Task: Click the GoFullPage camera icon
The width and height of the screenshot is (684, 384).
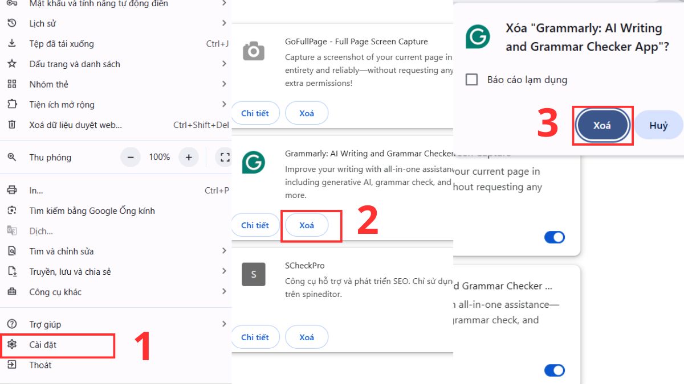Action: (x=254, y=51)
